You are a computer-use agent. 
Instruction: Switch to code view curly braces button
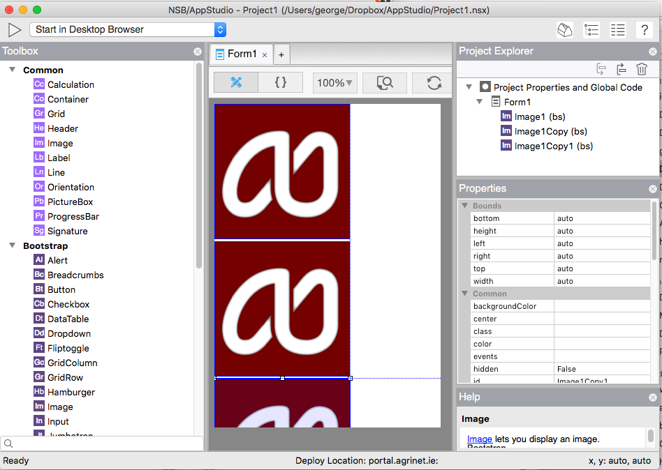280,82
